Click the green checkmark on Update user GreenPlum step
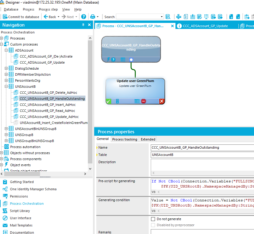The width and height of the screenshot is (254, 234). point(109,101)
